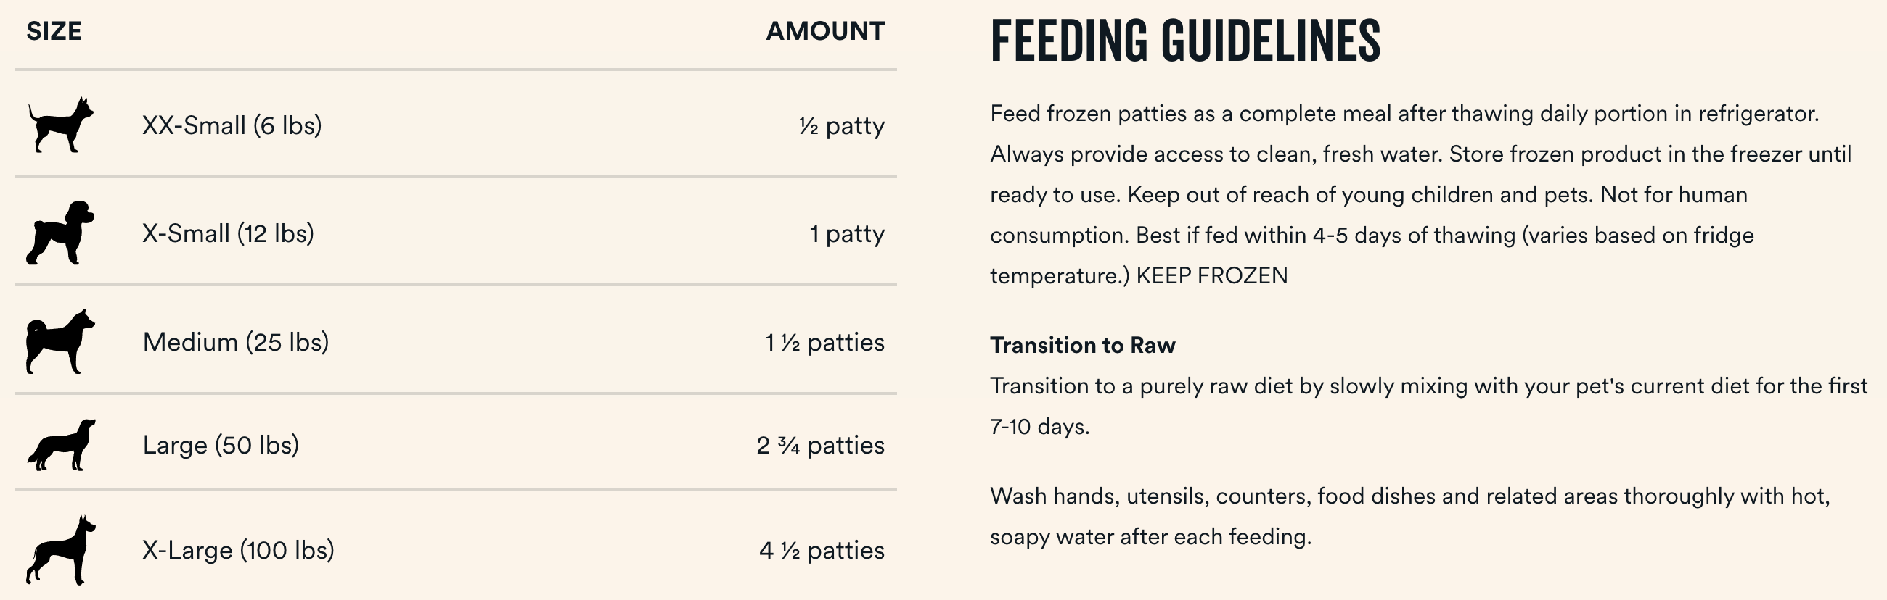Image resolution: width=1887 pixels, height=600 pixels.
Task: Select the Large (50 lbs) row label
Action: 221,445
